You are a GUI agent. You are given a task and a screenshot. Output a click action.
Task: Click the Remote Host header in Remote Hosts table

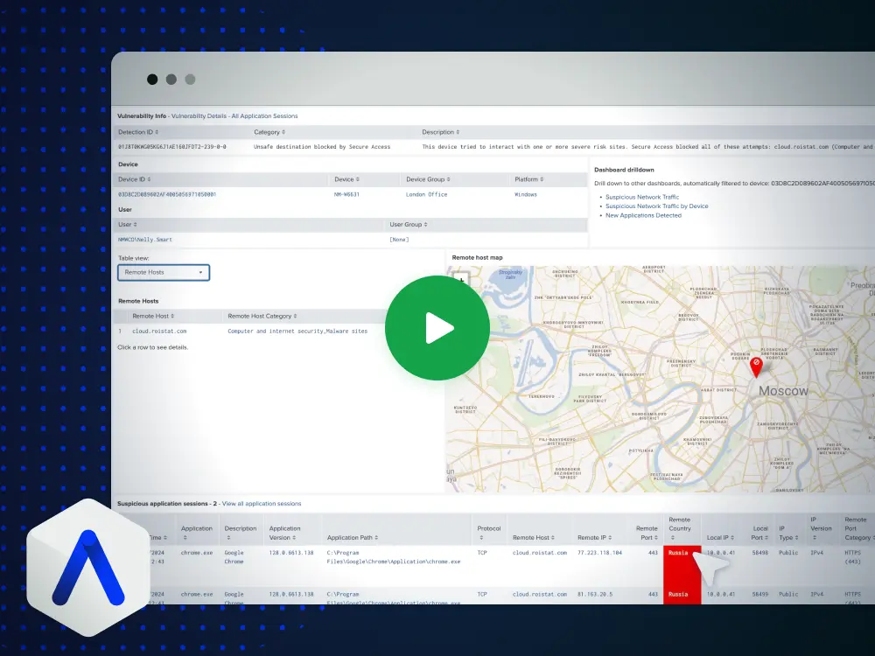(153, 317)
